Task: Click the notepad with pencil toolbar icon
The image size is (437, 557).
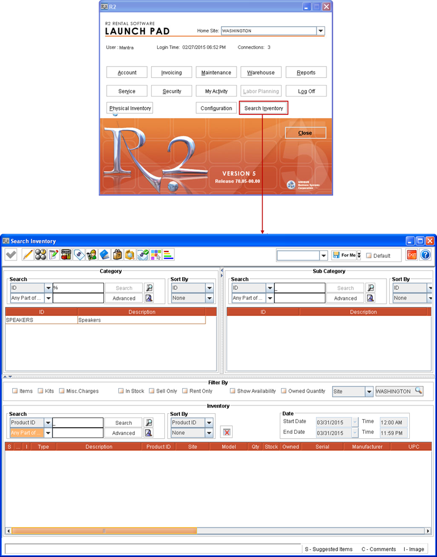Action: coord(53,255)
